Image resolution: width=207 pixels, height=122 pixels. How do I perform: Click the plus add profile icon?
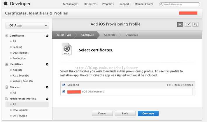coord(180,24)
